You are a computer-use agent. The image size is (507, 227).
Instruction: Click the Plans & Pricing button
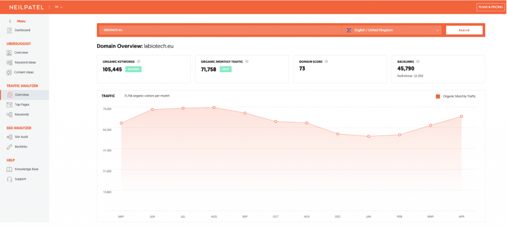[491, 7]
